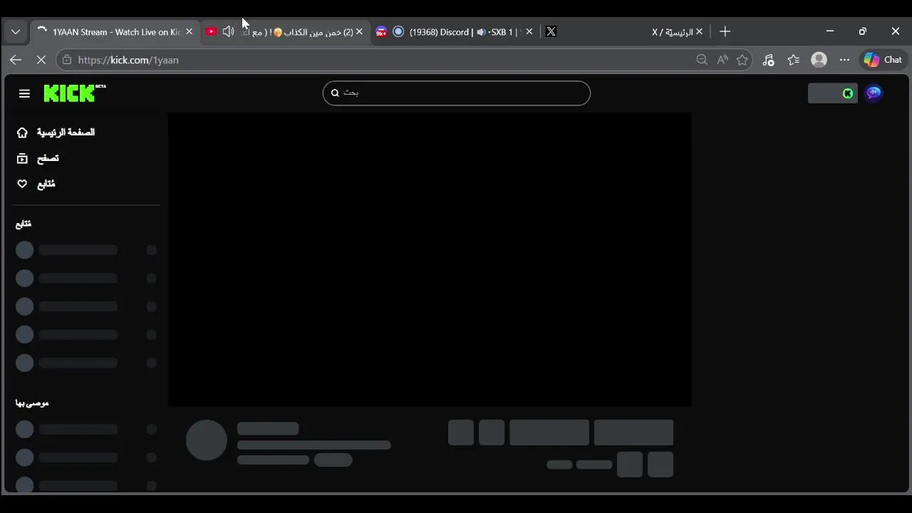The height and width of the screenshot is (513, 912).
Task: Open a new browser tab
Action: tap(725, 31)
